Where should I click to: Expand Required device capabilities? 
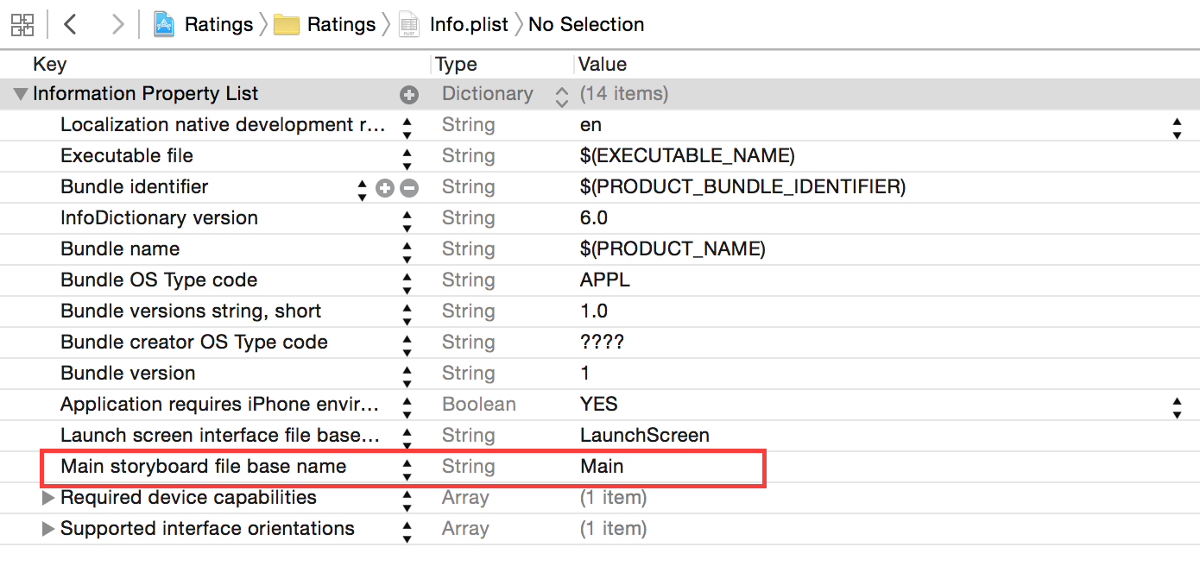48,498
